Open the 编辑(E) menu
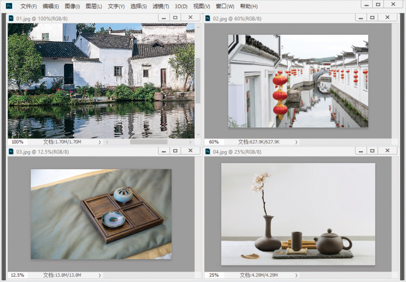 51,6
